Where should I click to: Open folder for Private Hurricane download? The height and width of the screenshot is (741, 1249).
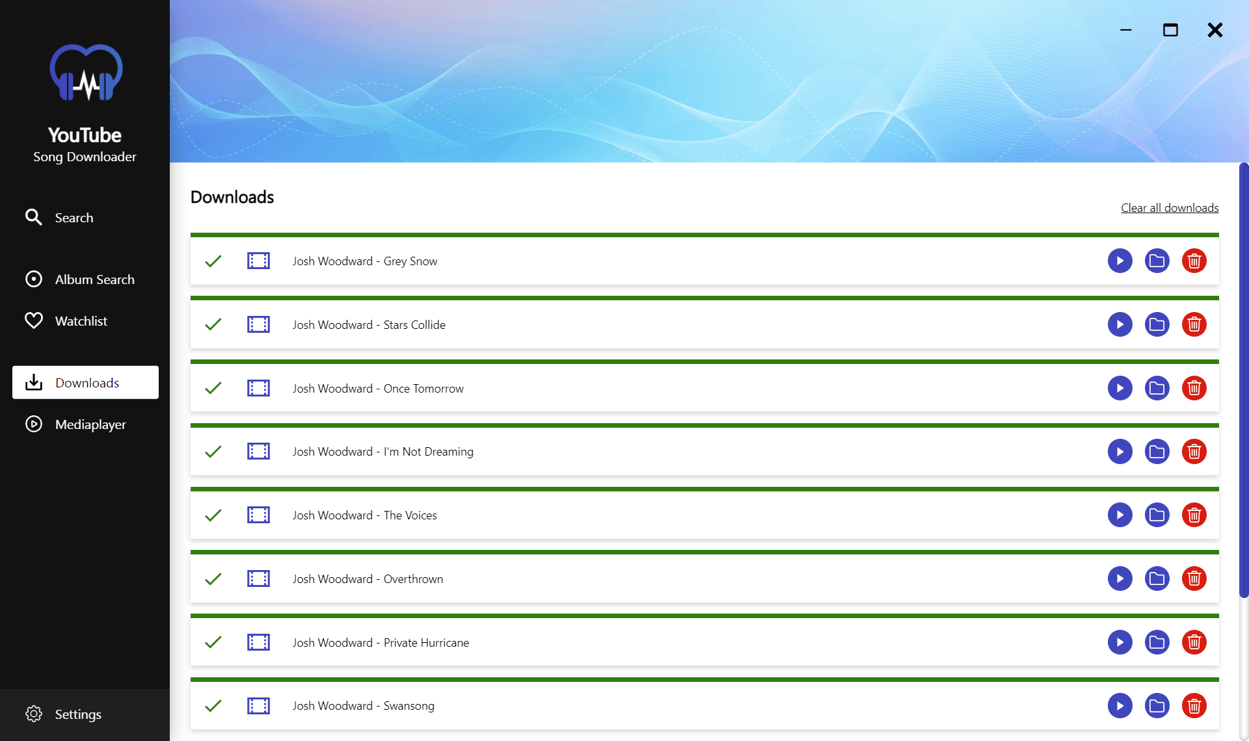tap(1157, 642)
